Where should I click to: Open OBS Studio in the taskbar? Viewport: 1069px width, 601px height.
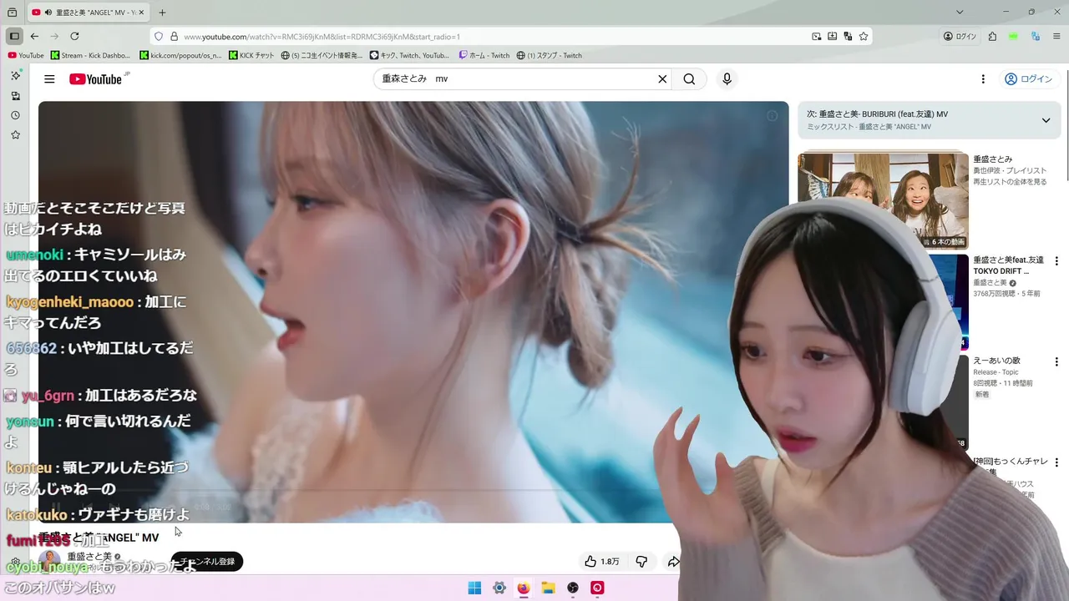tap(573, 588)
